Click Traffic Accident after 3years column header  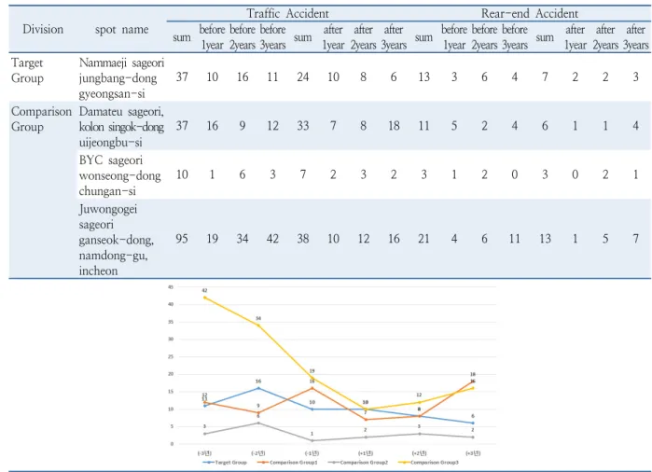(x=394, y=37)
